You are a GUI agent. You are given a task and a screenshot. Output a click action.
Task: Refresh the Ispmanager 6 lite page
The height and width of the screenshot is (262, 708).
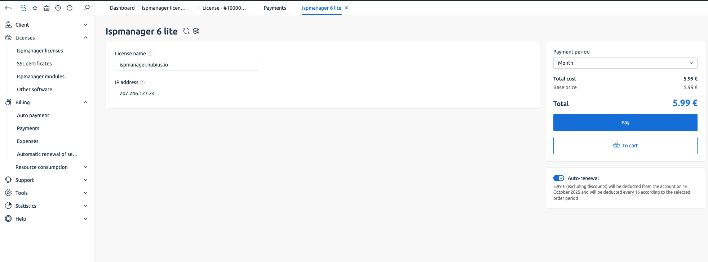(x=186, y=31)
